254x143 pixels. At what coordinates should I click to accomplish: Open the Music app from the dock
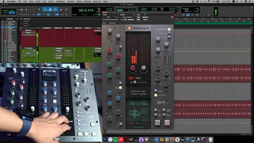click(x=110, y=139)
